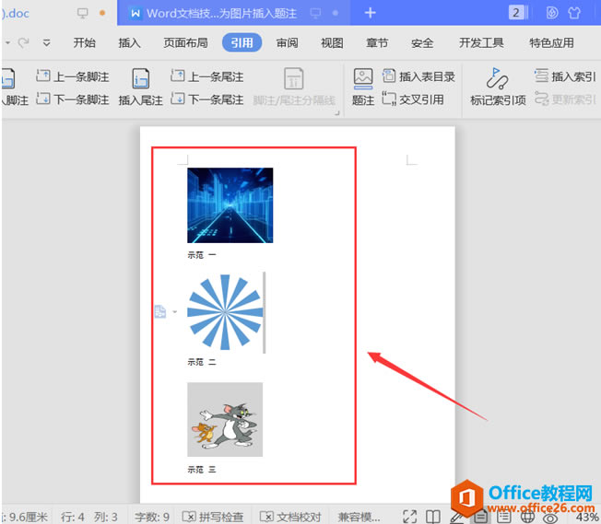Click 行: 4 status entry
601x524 pixels.
(72, 517)
